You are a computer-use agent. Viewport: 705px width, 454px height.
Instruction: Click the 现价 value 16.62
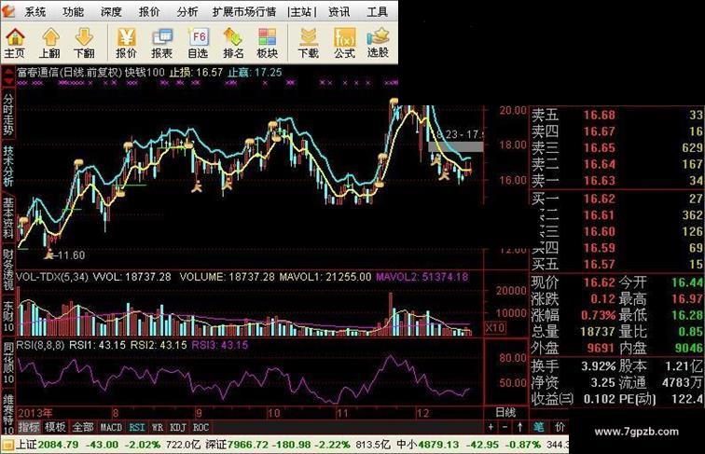[x=599, y=282]
